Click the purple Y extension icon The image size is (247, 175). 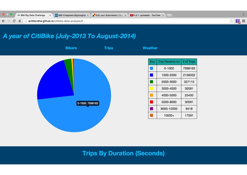click(x=238, y=21)
